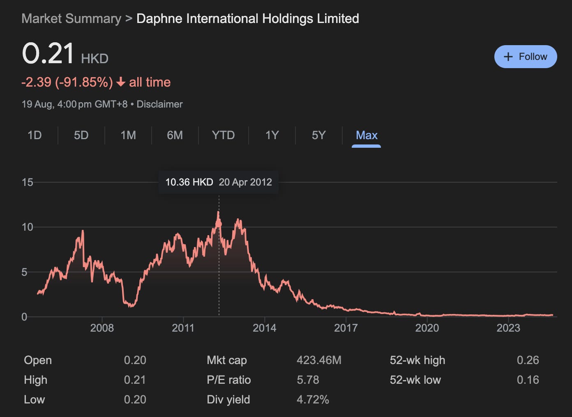Click the 2017 x-axis label
This screenshot has height=417, width=572.
pos(346,328)
